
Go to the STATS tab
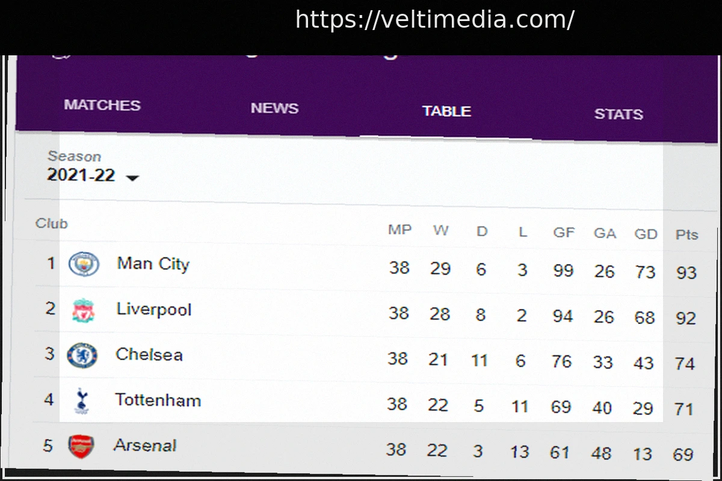coord(619,114)
